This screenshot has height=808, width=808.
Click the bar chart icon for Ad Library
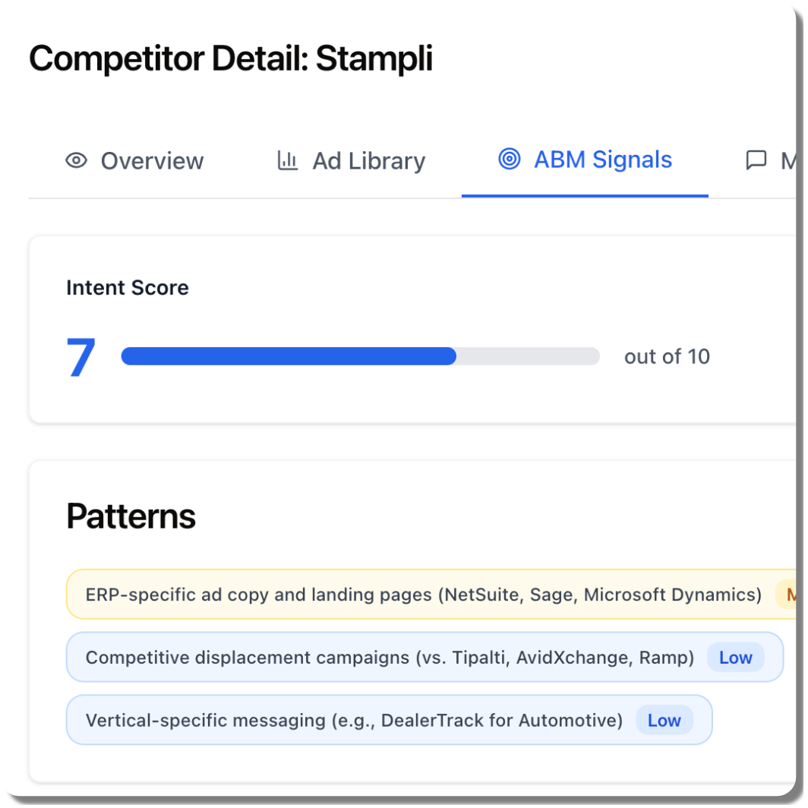pyautogui.click(x=287, y=161)
